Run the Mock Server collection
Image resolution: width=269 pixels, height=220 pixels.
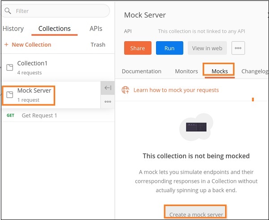169,48
